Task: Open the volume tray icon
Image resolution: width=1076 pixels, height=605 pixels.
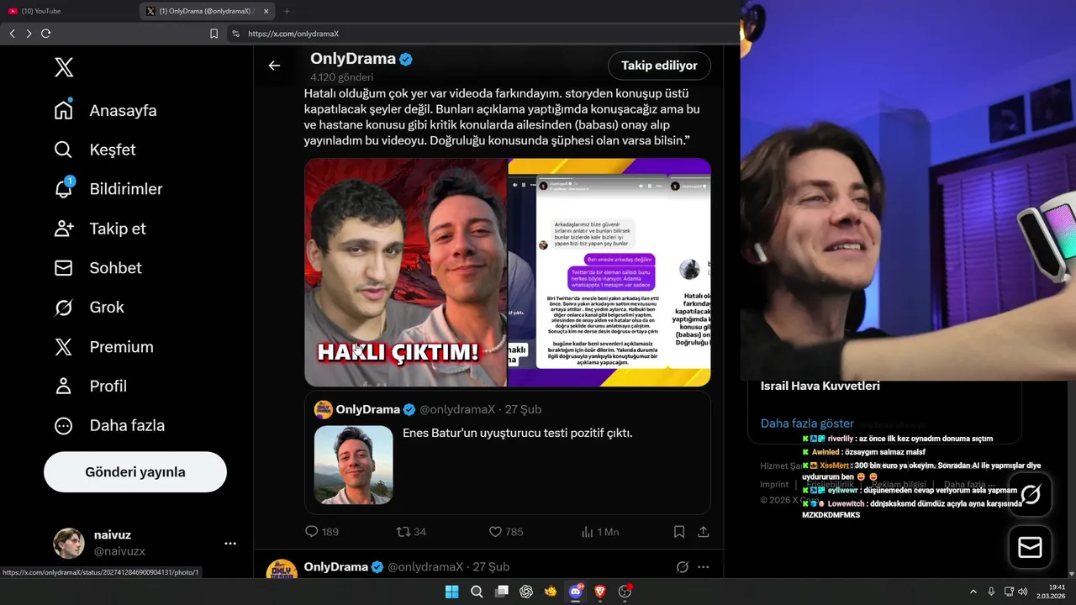Action: (1023, 592)
